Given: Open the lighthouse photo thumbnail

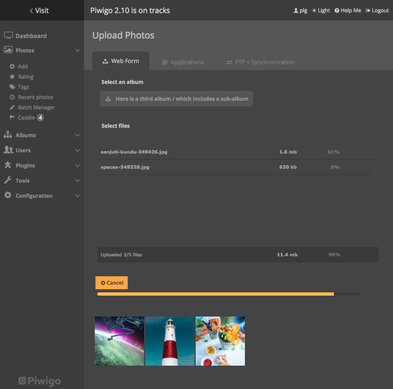Looking at the screenshot, I should pos(170,341).
